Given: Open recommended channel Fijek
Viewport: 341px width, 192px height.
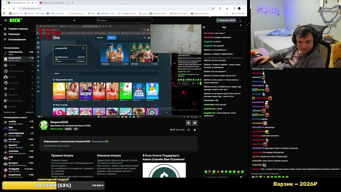Looking at the screenshot, I should coord(19,128).
